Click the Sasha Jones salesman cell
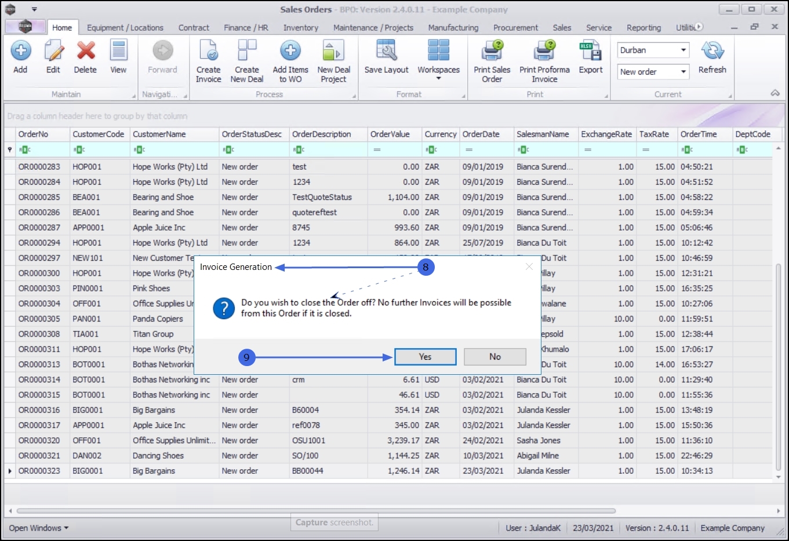The width and height of the screenshot is (789, 541). [546, 441]
